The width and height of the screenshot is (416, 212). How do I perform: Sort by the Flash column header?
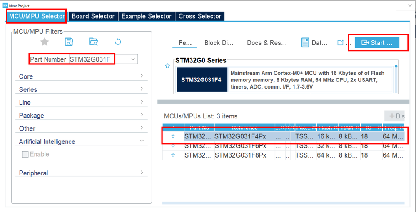pyautogui.click(x=328, y=128)
